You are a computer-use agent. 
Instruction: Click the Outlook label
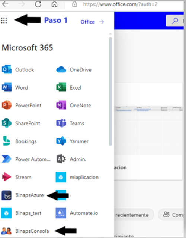pos(25,70)
